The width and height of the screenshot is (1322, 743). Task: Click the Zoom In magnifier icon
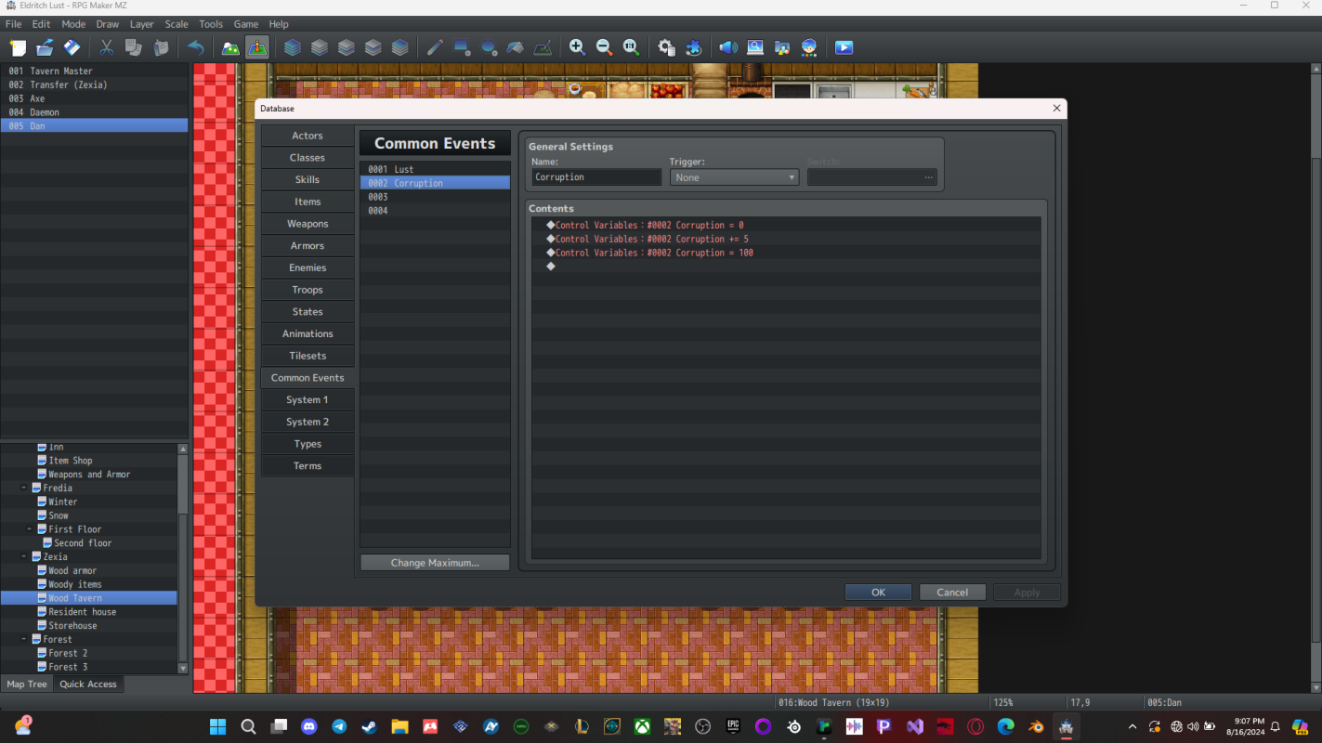click(x=577, y=47)
